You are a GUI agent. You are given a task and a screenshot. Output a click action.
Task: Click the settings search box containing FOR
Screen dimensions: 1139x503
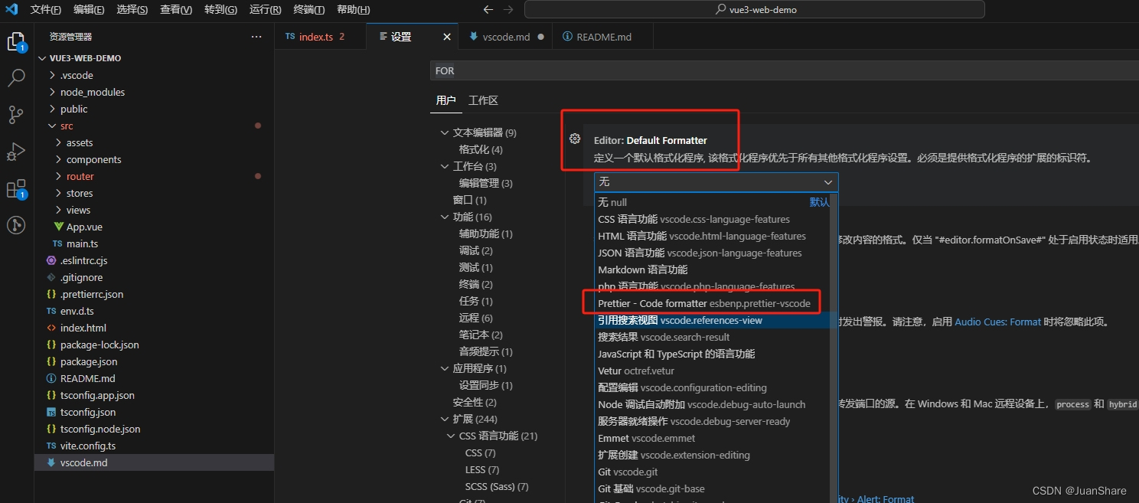click(784, 70)
